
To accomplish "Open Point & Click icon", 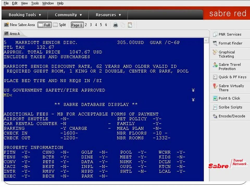I will pos(215,98).
